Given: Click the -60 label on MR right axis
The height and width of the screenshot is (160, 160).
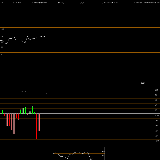Looking at the screenshot, I should tap(156, 131).
